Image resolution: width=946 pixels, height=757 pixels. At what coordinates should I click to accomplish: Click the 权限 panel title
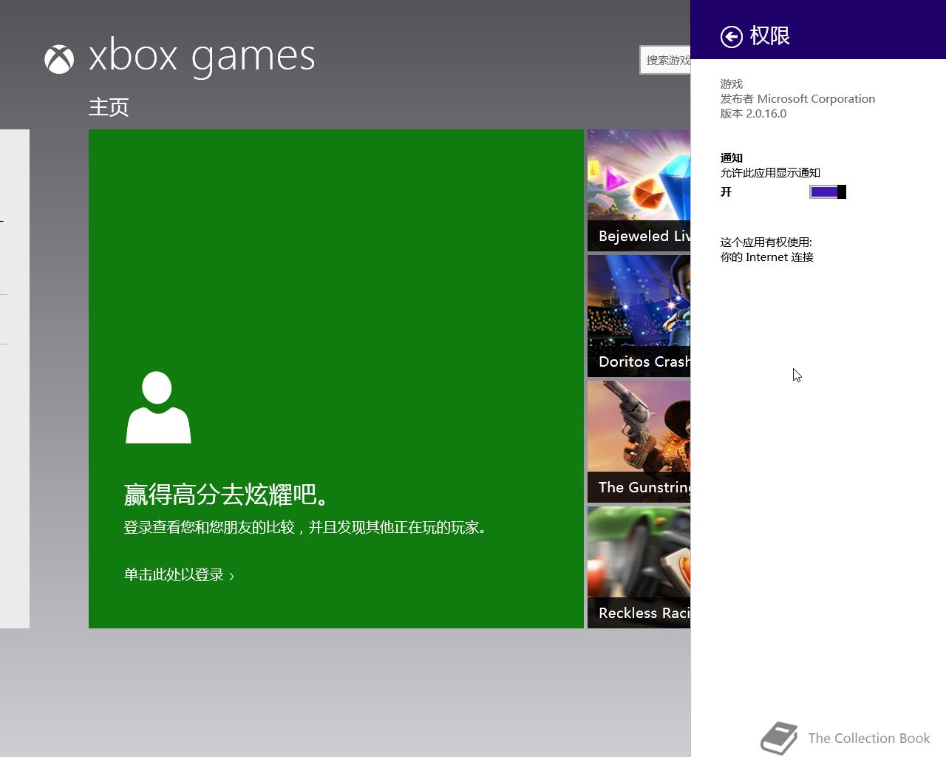click(x=769, y=35)
